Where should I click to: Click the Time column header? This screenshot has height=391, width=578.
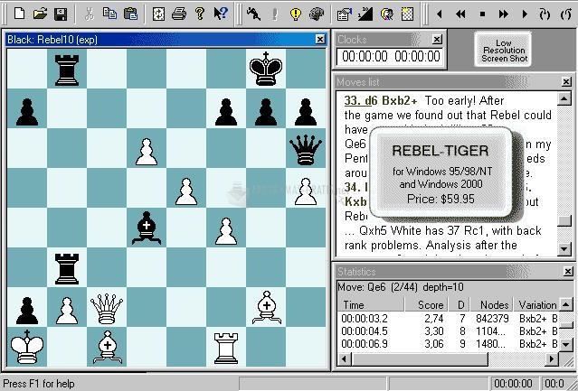click(371, 304)
